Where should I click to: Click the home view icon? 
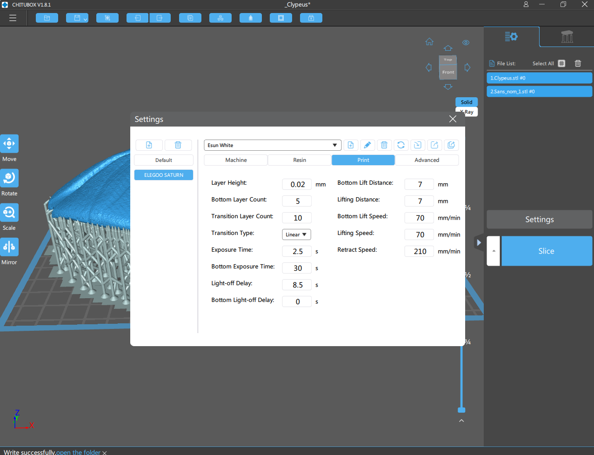tap(429, 42)
